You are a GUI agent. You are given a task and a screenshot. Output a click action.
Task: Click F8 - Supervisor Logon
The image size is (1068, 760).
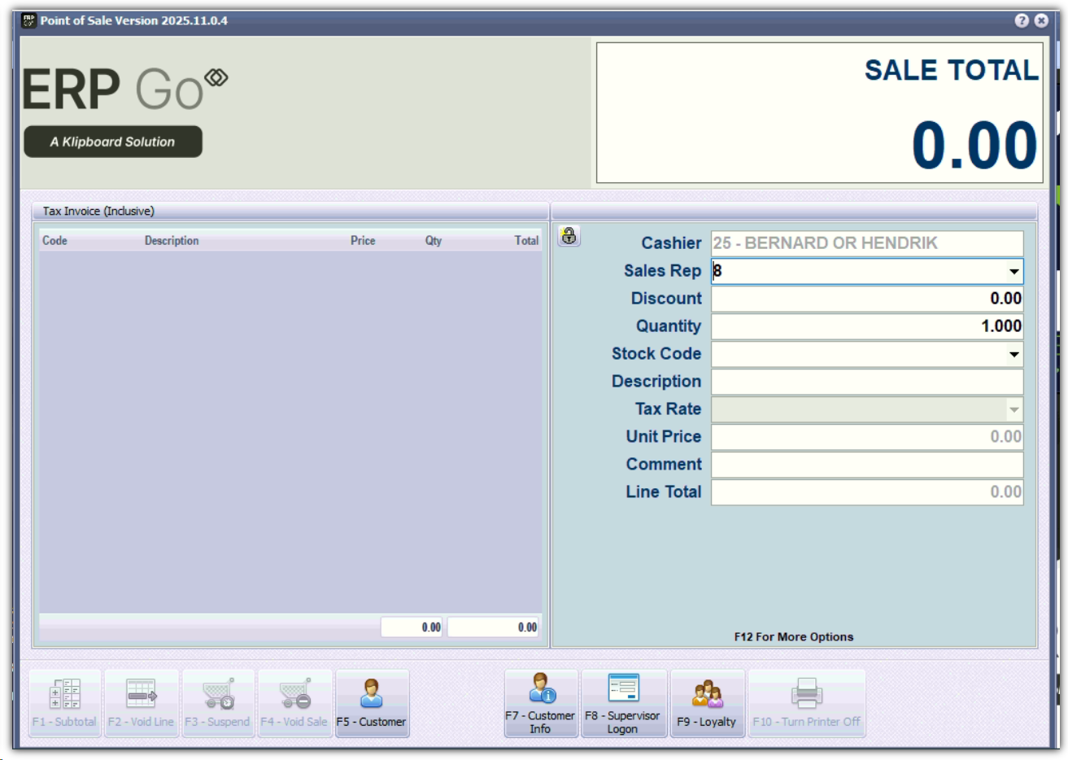click(x=623, y=703)
